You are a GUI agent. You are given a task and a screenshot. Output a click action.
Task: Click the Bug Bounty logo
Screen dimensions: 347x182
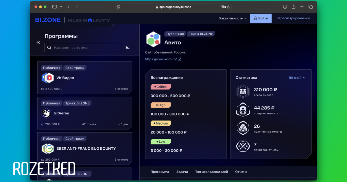(x=89, y=20)
